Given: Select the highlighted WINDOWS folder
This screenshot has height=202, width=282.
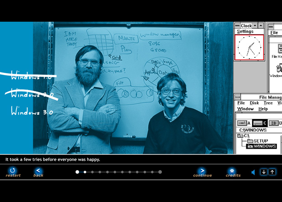Looking at the screenshot, I should pyautogui.click(x=262, y=146).
